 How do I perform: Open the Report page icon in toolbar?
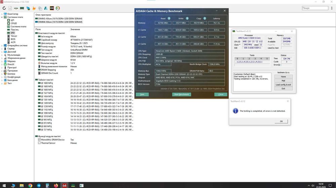(10, 8)
